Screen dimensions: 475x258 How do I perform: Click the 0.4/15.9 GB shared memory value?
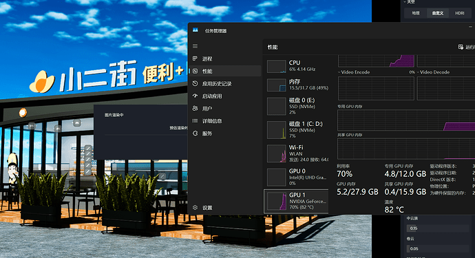click(x=405, y=192)
